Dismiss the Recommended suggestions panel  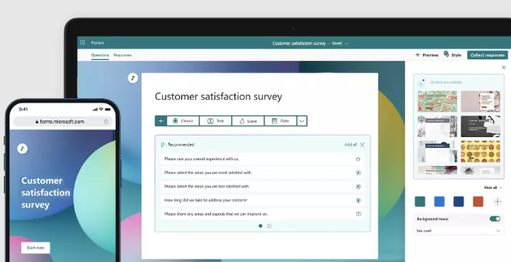(362, 145)
